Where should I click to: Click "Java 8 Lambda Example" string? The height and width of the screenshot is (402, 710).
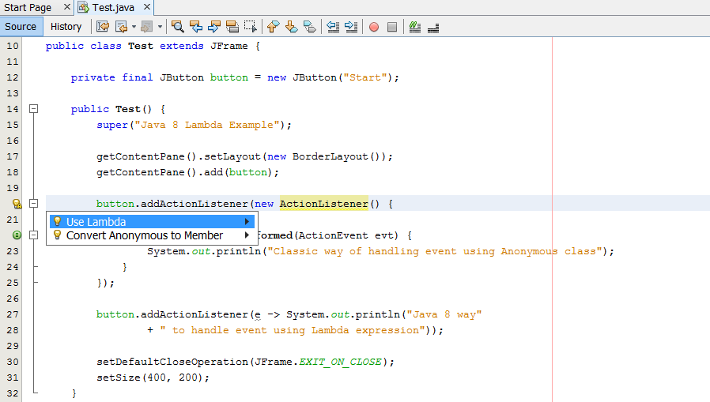coord(207,125)
